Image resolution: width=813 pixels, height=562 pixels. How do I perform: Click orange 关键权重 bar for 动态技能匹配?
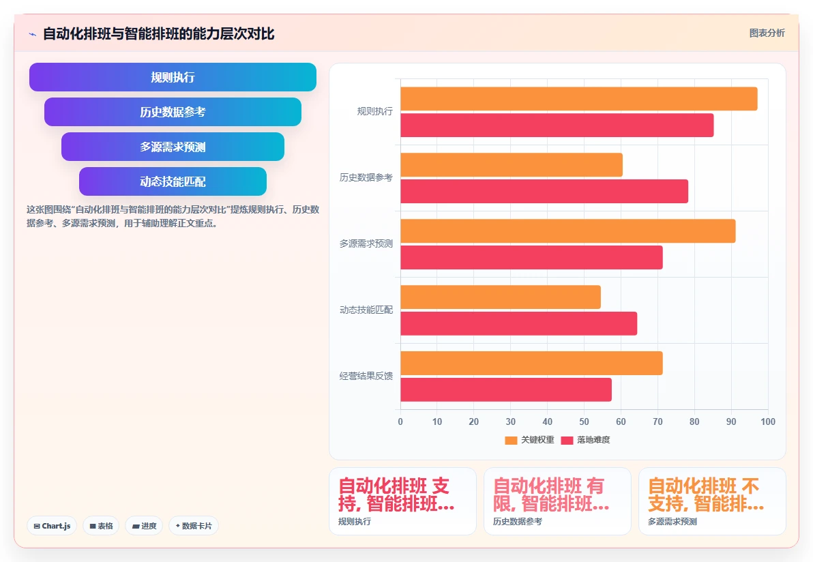[x=501, y=297]
